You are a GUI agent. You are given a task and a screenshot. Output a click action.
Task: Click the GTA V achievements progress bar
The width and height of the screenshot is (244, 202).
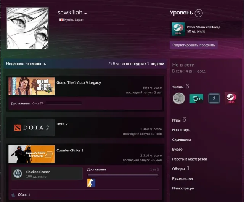[64, 103]
